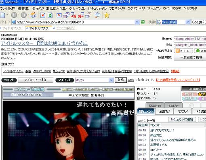Click the iframe embed code field
206x160 pixels.
click(190, 39)
